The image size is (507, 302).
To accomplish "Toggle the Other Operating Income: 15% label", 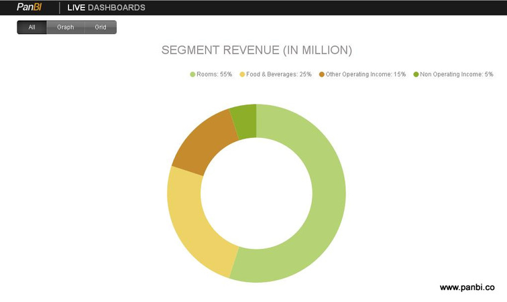I will pos(365,74).
